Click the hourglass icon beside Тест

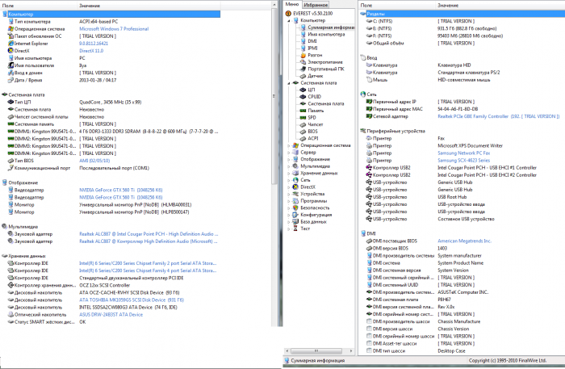pyautogui.click(x=296, y=229)
